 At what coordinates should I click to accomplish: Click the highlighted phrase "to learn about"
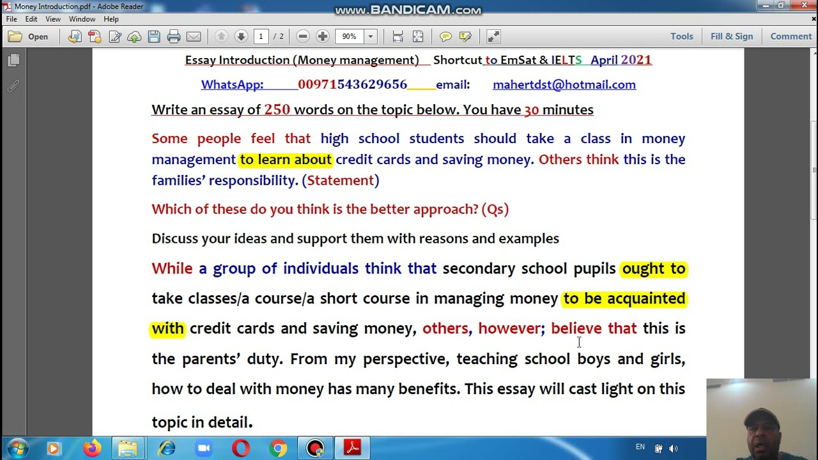tap(286, 160)
